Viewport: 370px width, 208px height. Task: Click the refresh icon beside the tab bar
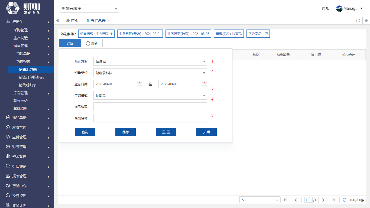358,21
